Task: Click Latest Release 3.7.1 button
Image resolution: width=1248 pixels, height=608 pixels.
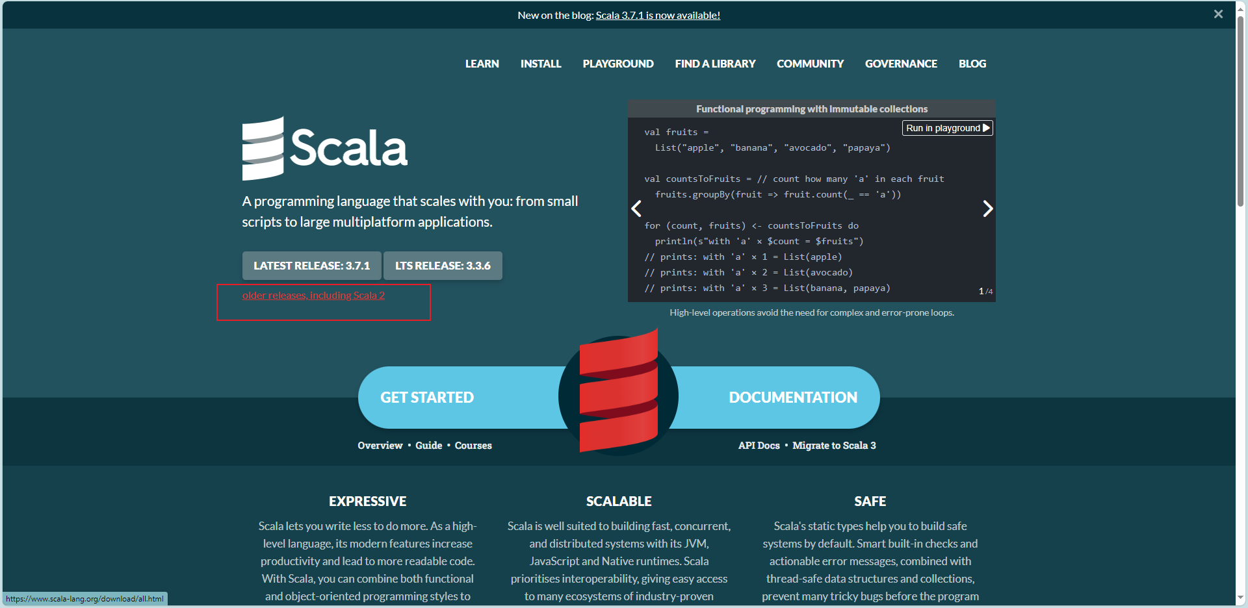Action: 312,266
